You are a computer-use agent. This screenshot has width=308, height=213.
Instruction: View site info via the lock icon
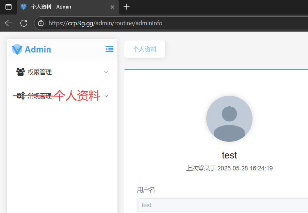41,23
